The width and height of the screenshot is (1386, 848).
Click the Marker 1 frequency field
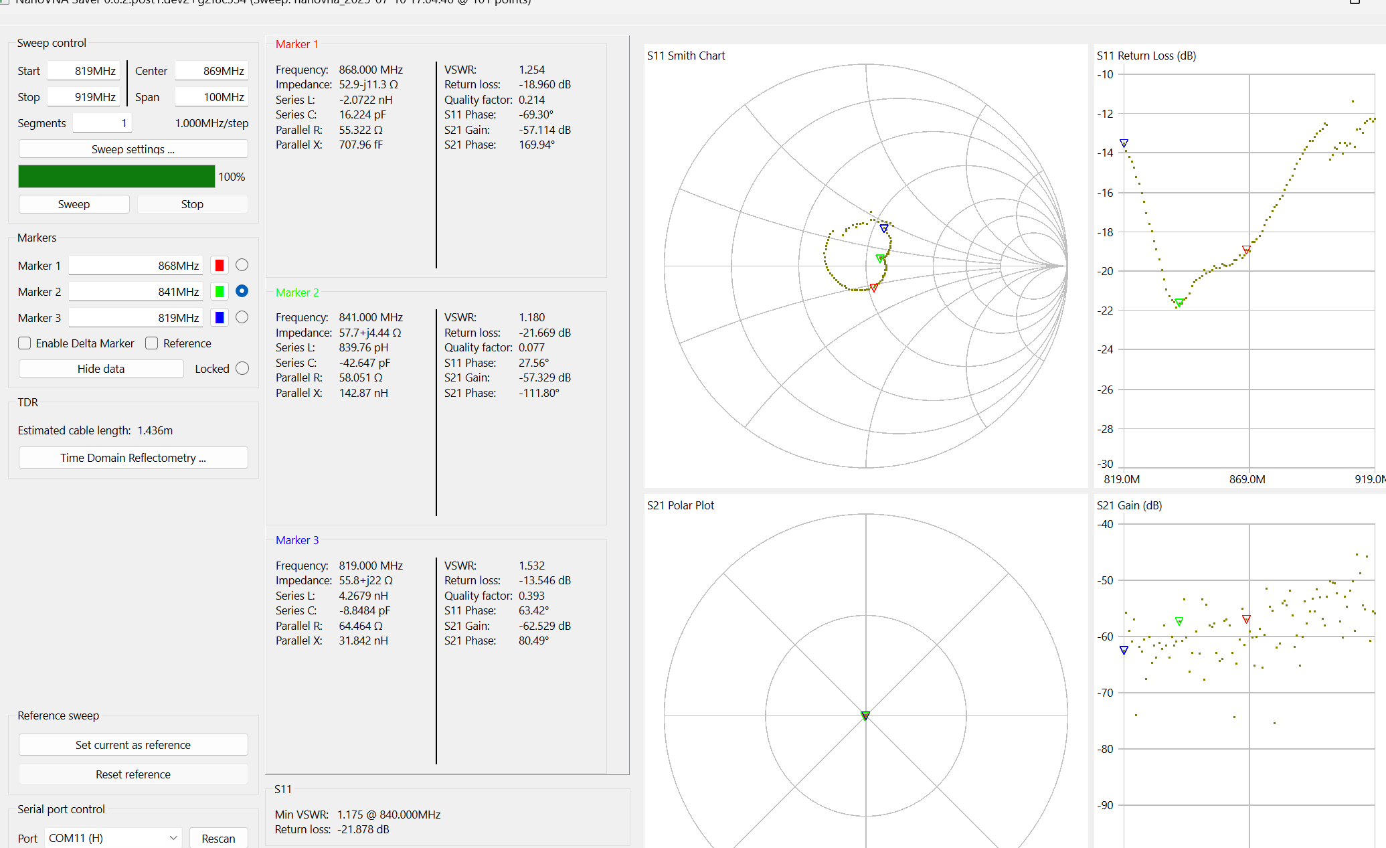click(136, 266)
